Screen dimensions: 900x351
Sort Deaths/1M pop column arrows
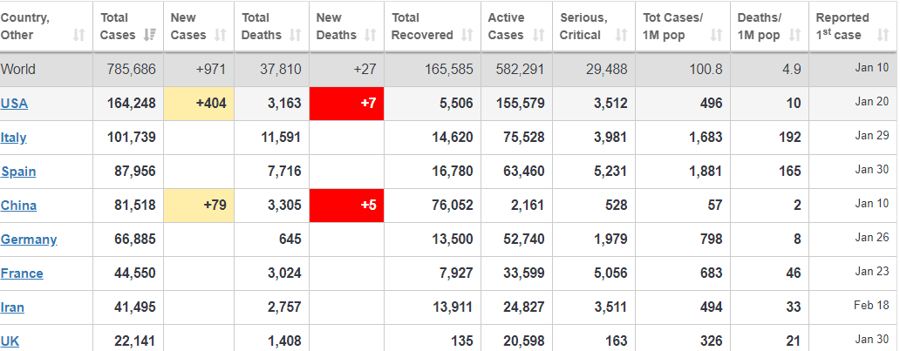795,36
